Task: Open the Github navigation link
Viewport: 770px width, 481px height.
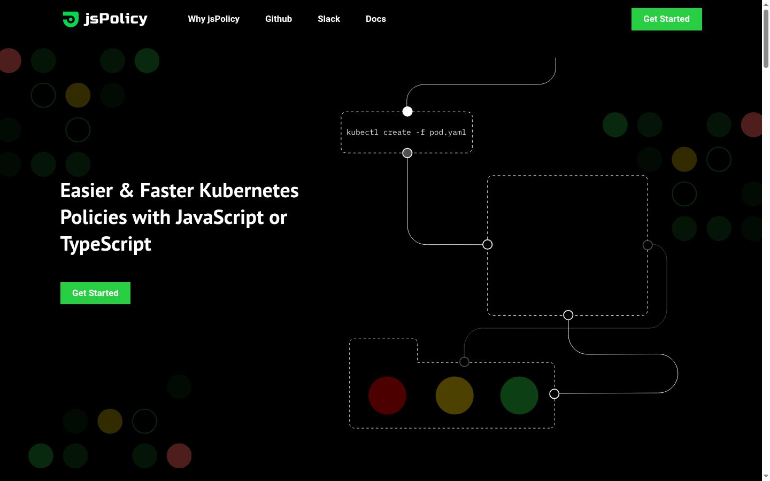Action: tap(279, 19)
